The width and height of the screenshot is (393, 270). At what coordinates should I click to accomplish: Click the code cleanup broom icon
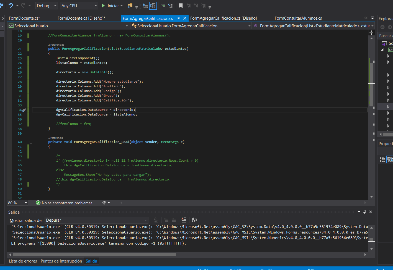[104, 203]
